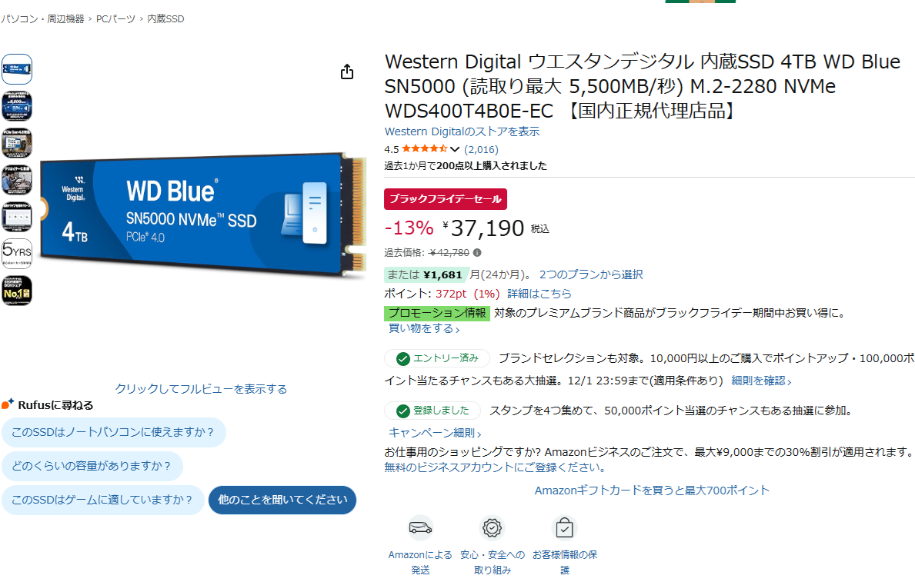Click the エントリー済み status badge

tap(436, 358)
